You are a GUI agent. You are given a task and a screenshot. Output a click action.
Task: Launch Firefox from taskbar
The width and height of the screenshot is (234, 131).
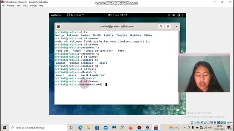pos(131,128)
